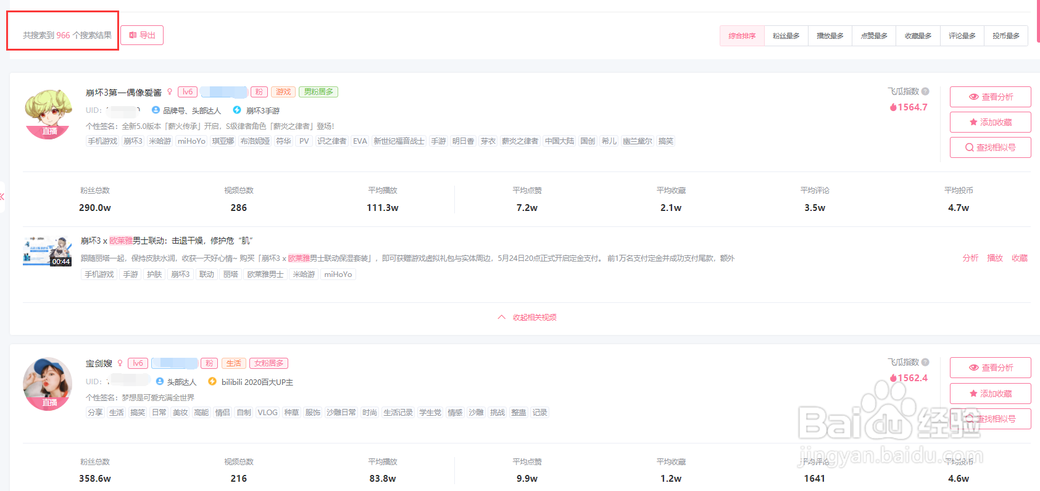Click the 种草 tag
This screenshot has height=491, width=1040.
click(x=291, y=413)
